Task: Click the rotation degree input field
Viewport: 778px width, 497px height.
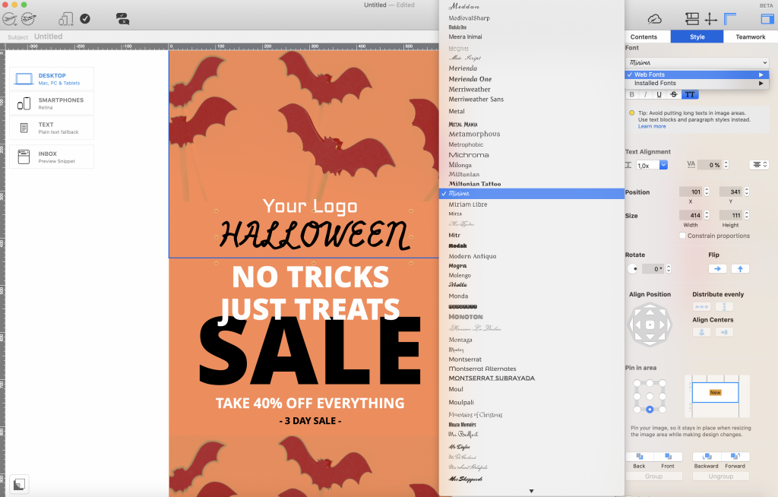Action: [x=654, y=268]
